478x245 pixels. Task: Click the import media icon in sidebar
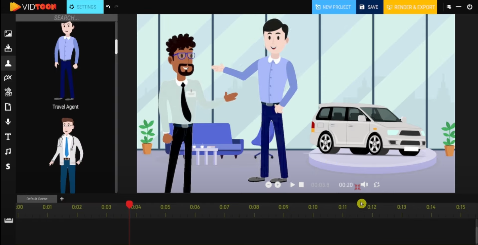coord(8,48)
